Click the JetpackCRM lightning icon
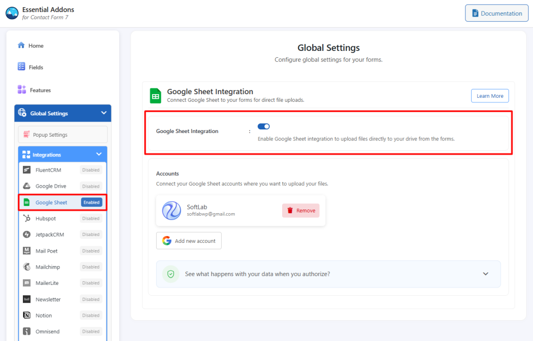The image size is (533, 341). (x=27, y=234)
